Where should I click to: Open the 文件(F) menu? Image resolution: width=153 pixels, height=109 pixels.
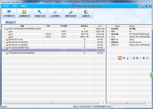tap(6, 6)
